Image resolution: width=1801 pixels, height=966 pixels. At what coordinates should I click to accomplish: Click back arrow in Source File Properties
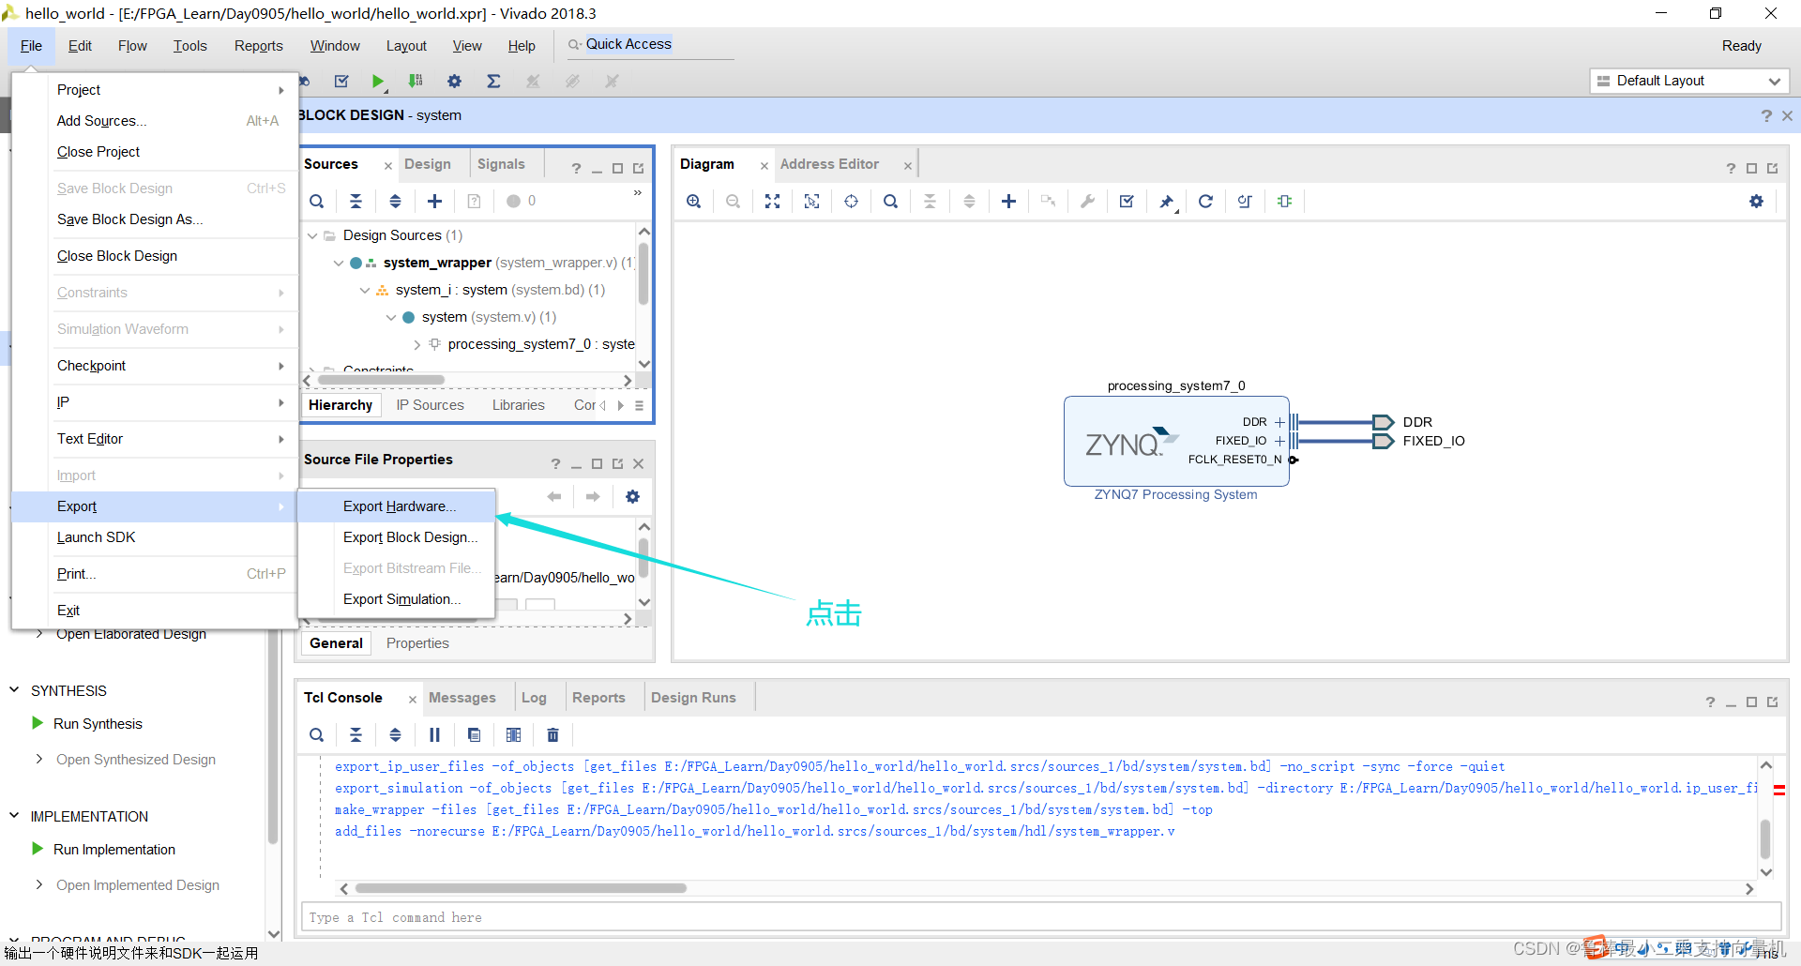553,496
